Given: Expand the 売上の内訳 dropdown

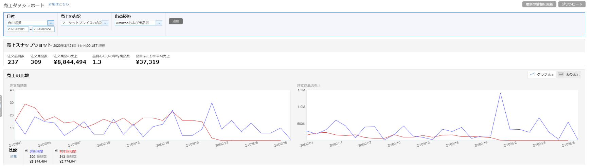Looking at the screenshot, I should coord(105,23).
